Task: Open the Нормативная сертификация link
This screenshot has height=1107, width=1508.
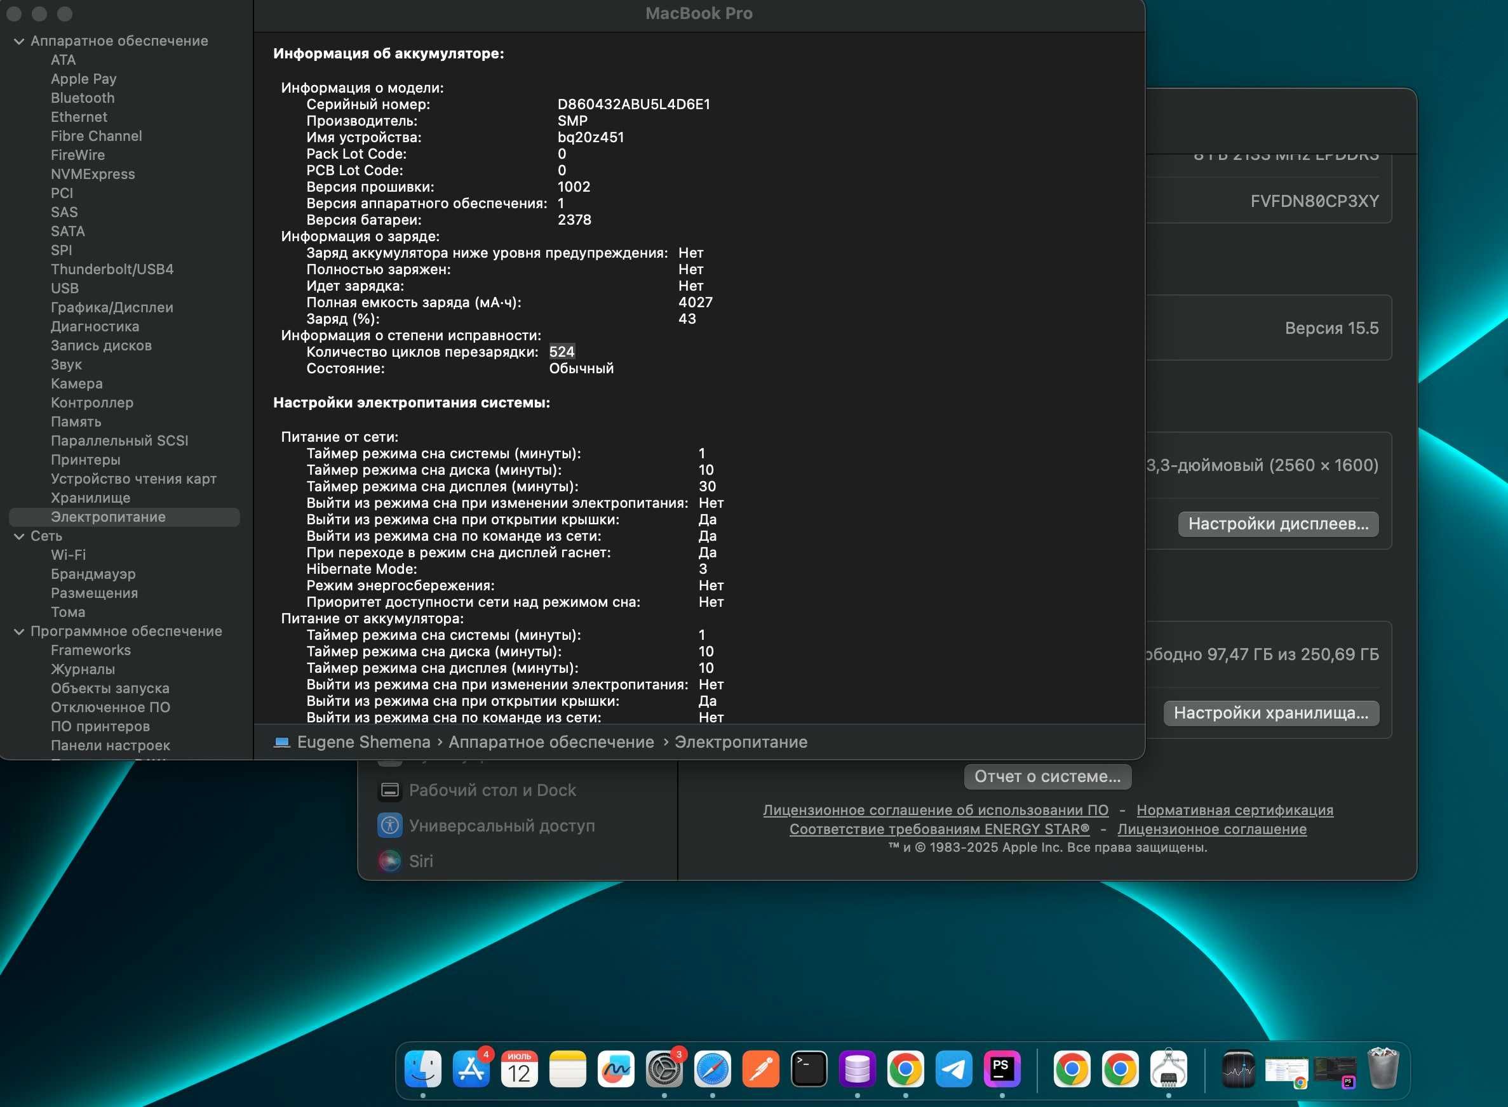Action: point(1234,810)
